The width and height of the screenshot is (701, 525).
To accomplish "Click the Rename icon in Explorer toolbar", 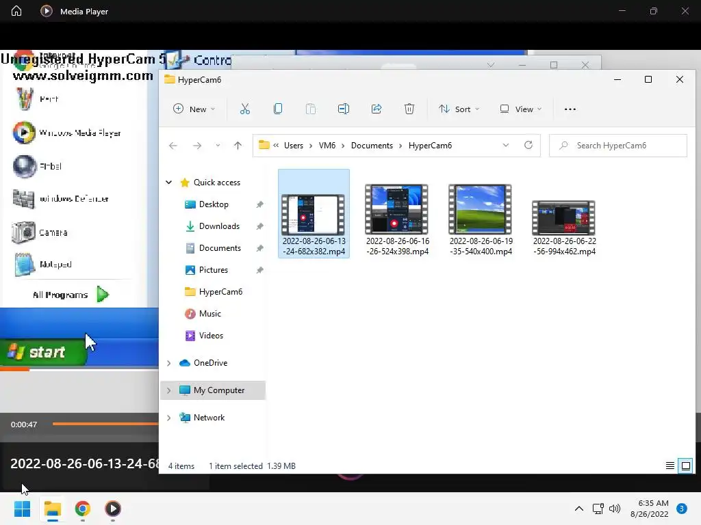I will click(x=344, y=109).
